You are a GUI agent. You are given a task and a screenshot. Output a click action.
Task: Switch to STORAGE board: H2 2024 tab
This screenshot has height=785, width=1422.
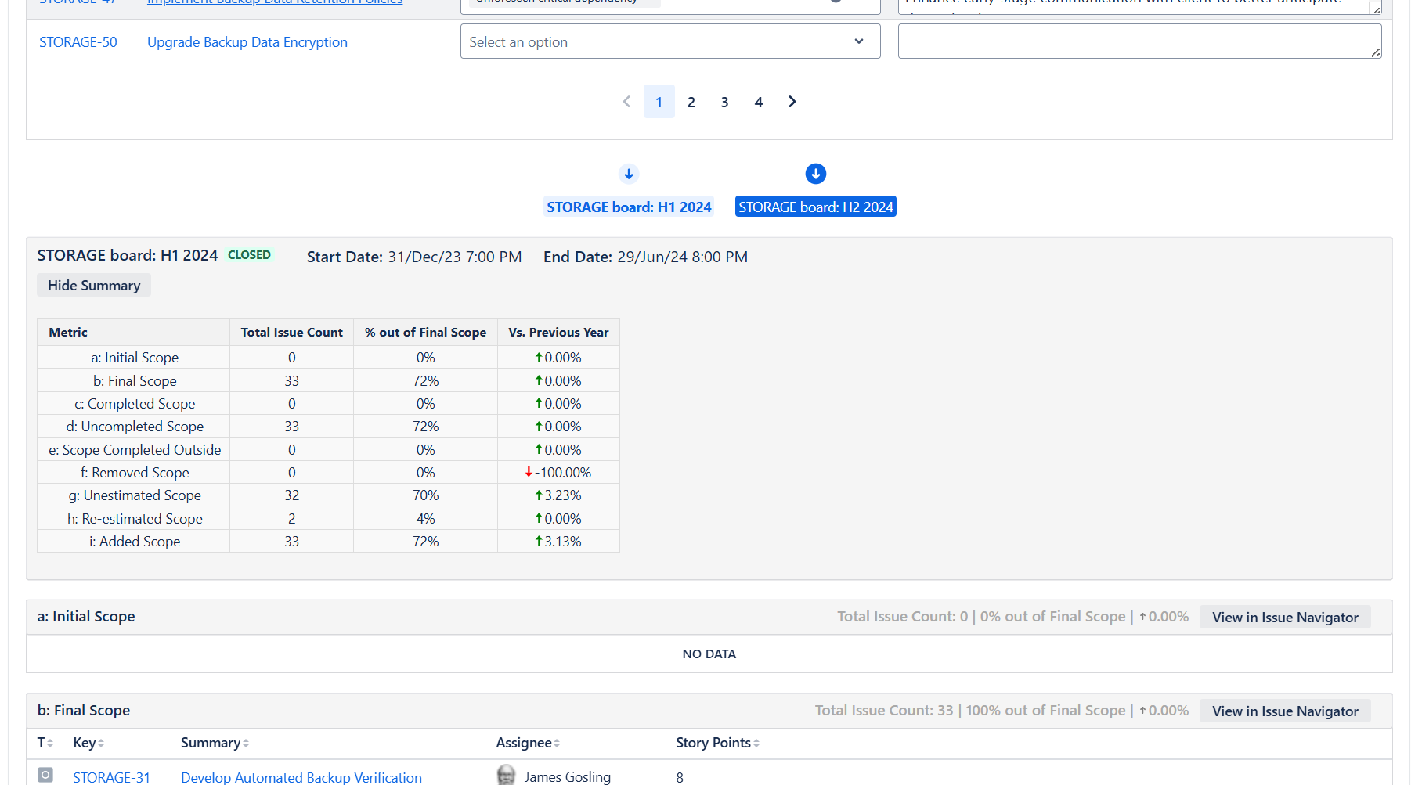[x=816, y=207]
